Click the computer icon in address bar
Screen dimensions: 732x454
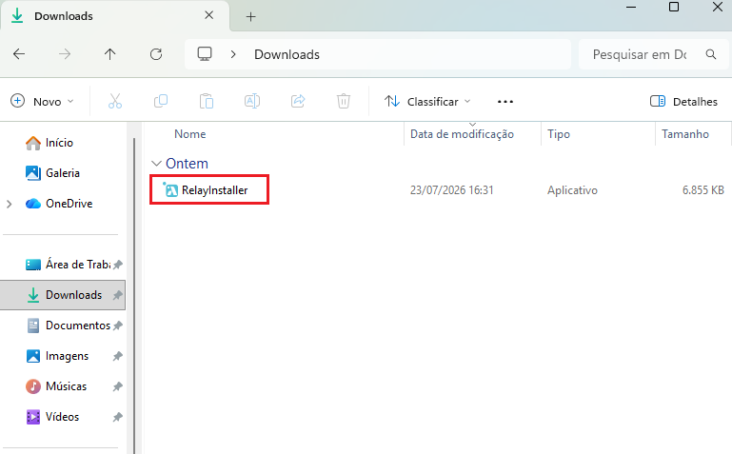coord(205,54)
